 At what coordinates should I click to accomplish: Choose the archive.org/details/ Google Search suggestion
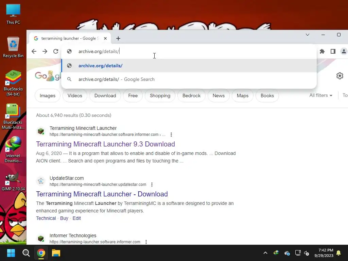pyautogui.click(x=189, y=79)
